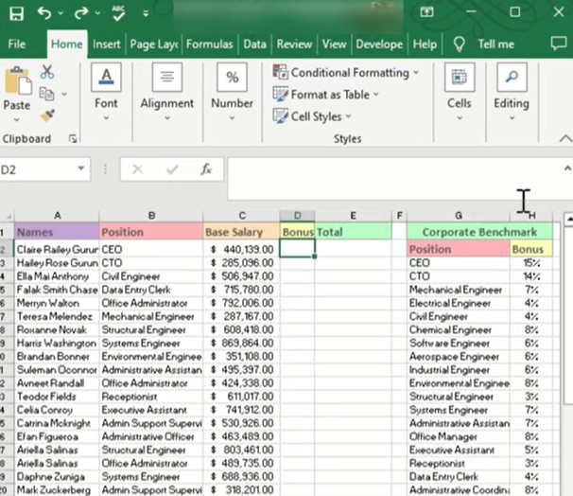Open the Review ribbon tab
573x496 pixels.
coord(294,44)
